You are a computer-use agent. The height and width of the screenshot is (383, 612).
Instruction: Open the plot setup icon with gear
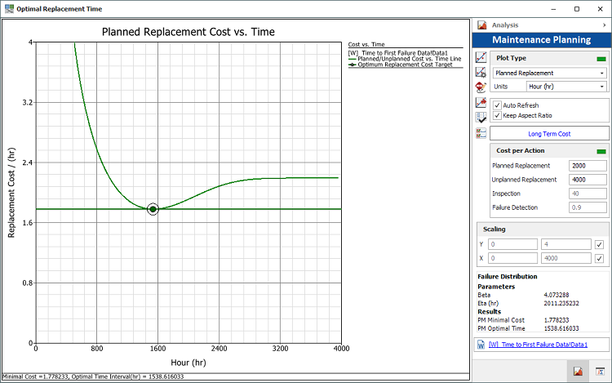[481, 73]
